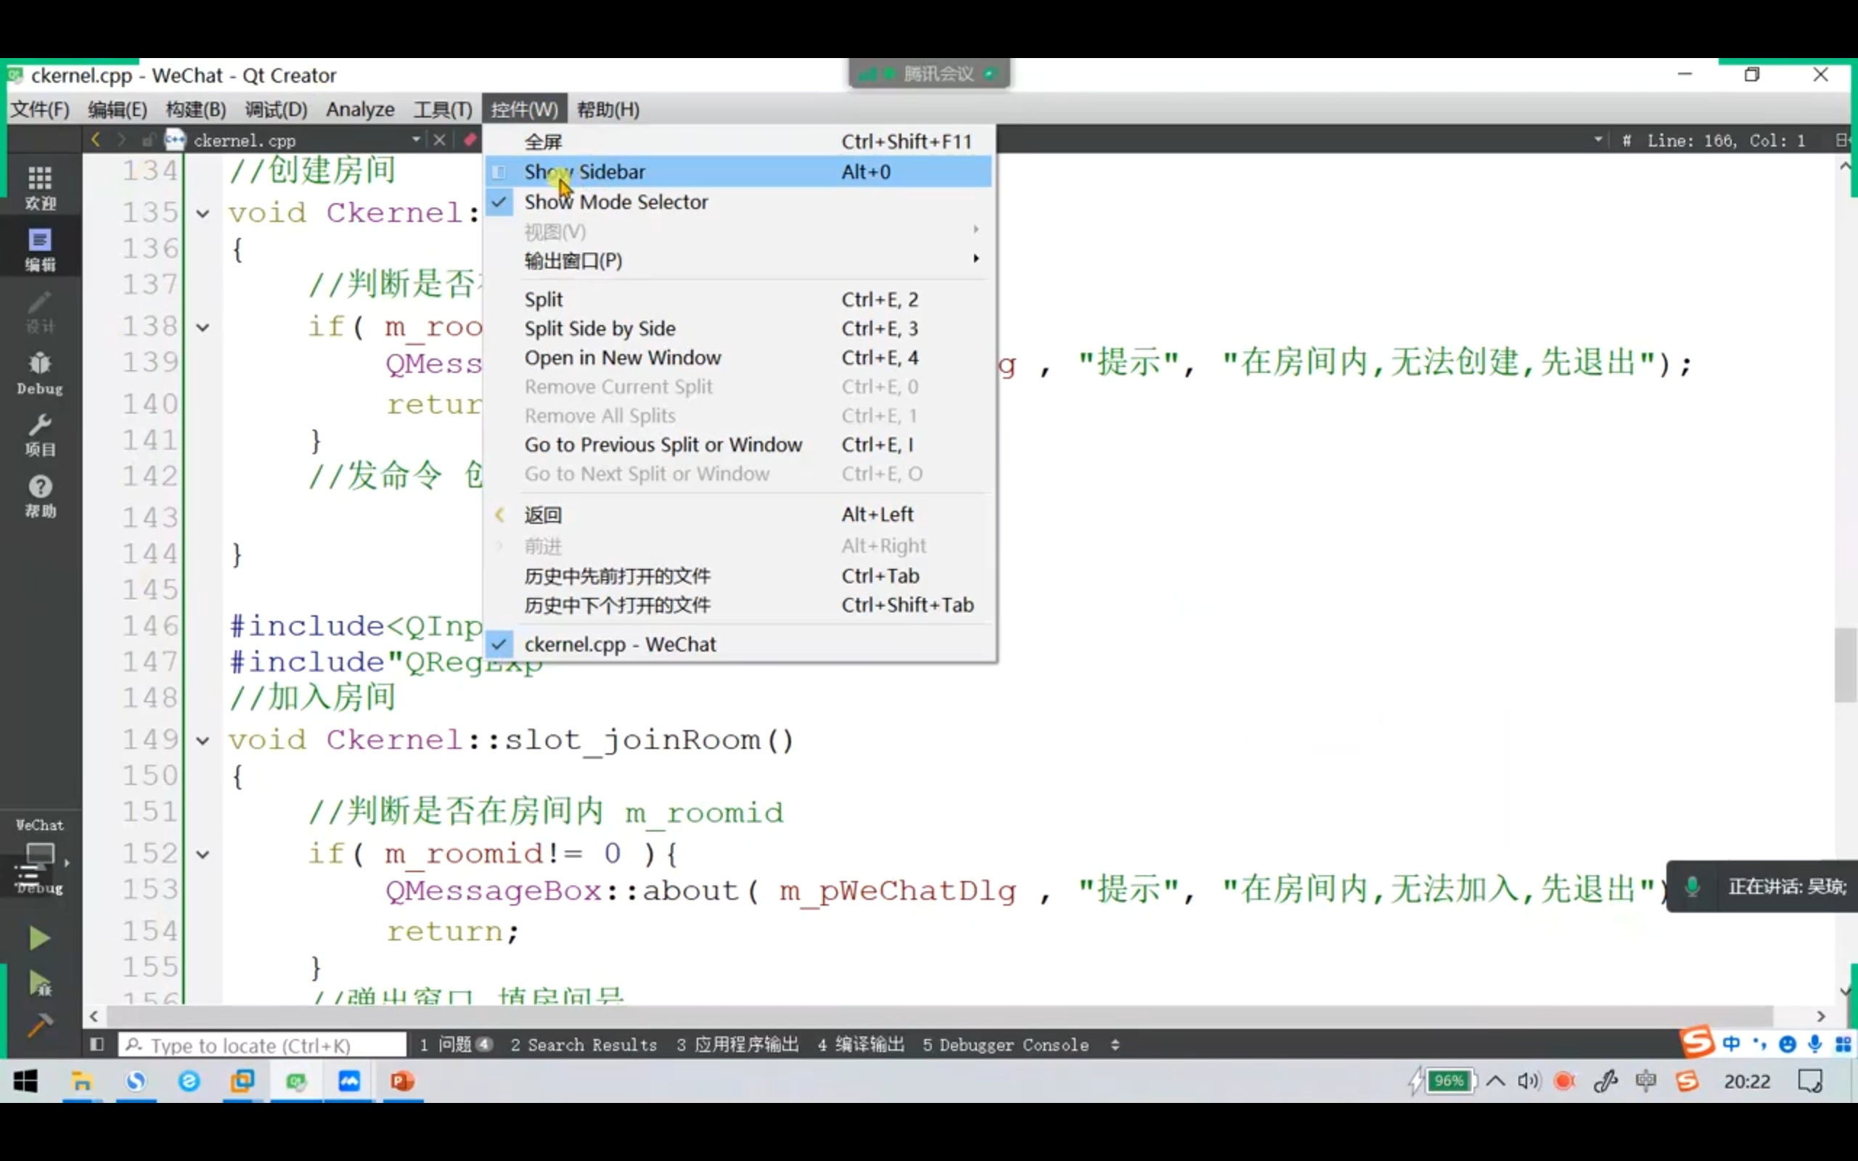Open the 问题 issues output pane

click(456, 1044)
